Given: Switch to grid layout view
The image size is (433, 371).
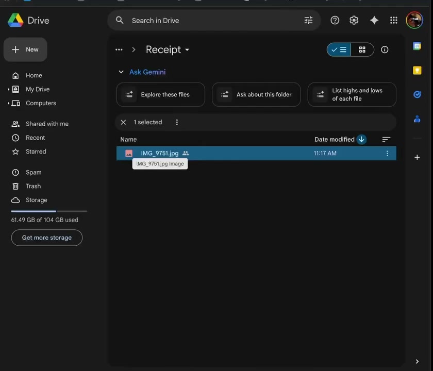Looking at the screenshot, I should (x=362, y=49).
